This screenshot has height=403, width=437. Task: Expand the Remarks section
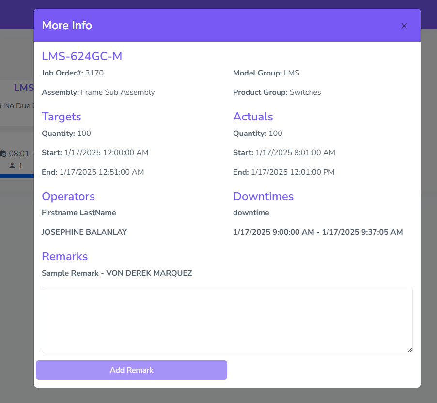64,256
